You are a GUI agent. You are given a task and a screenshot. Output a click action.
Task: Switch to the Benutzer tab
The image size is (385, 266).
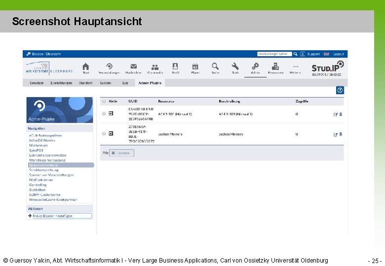(37, 83)
